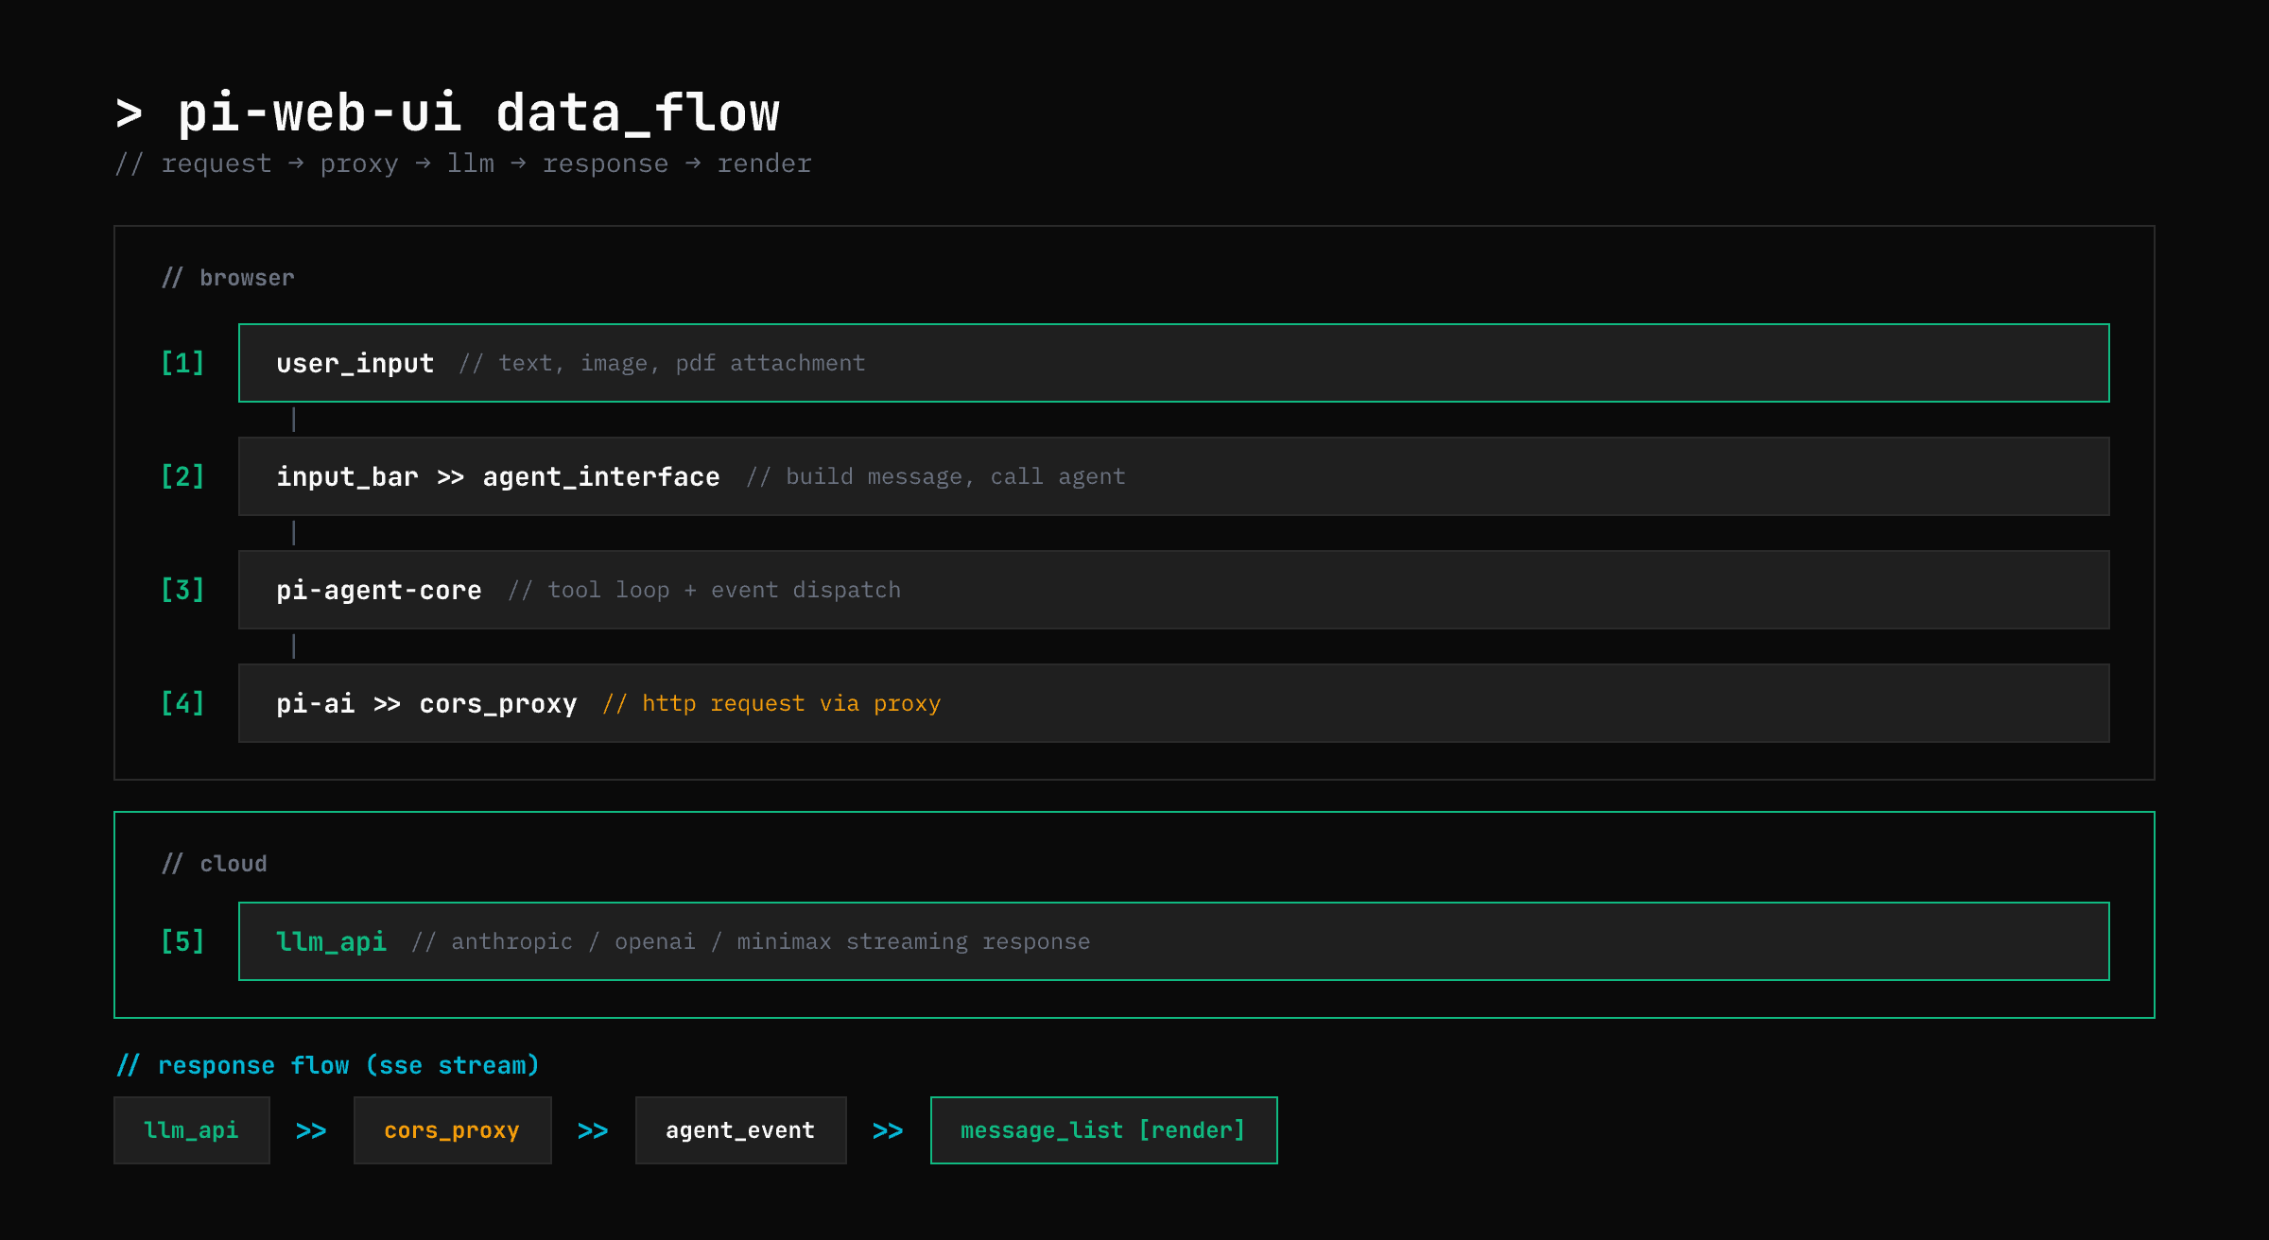The width and height of the screenshot is (2269, 1240).
Task: Click the pi-web-ui data_flow title
Action: tap(448, 113)
